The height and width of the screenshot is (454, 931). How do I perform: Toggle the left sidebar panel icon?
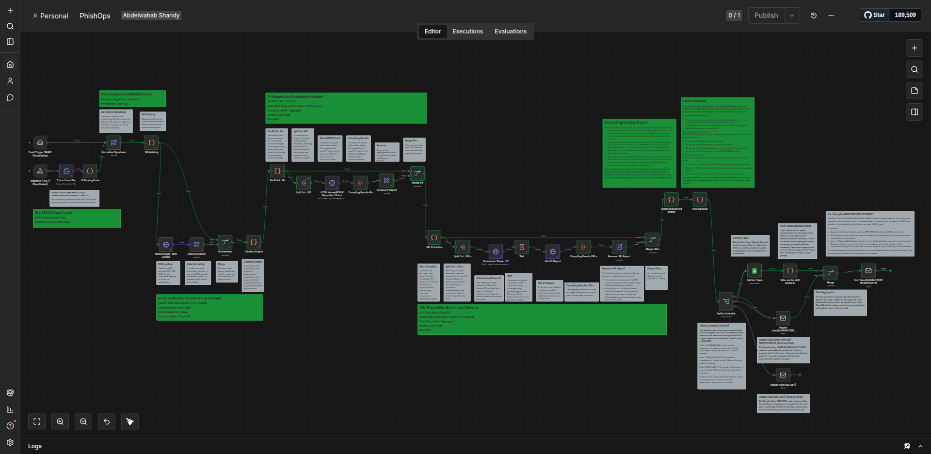point(10,42)
